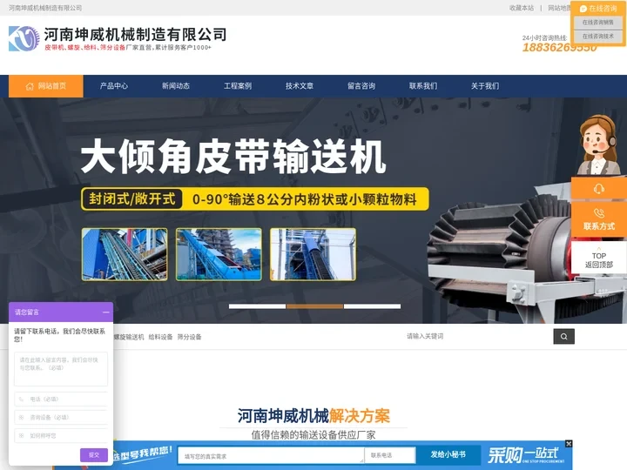This screenshot has width=627, height=470.
Task: Minimize the 请您留言 message panel
Action: pos(106,312)
